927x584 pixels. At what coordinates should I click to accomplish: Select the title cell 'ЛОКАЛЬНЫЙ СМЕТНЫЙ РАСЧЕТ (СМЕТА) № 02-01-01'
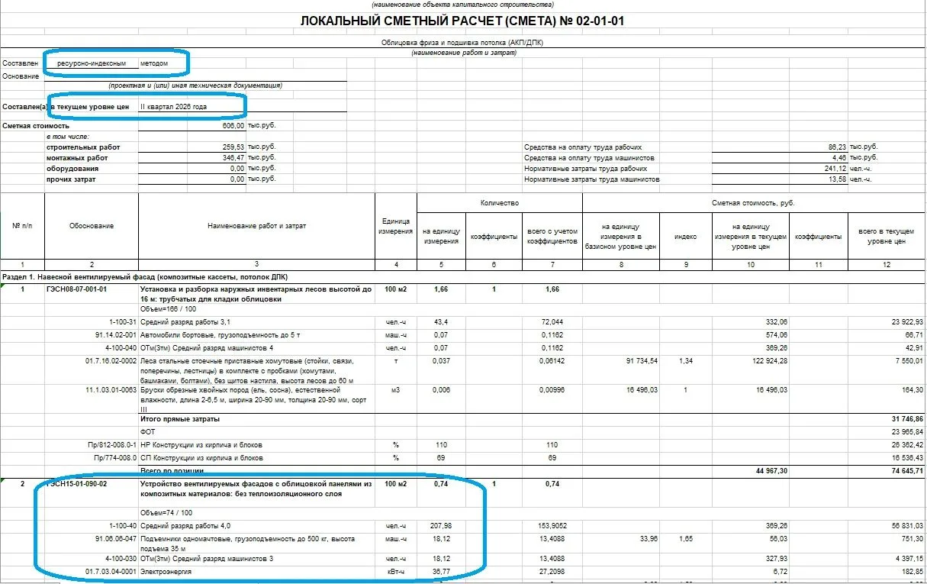(x=463, y=21)
